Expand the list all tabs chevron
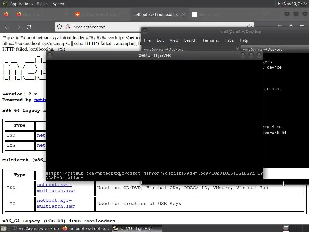This screenshot has width=309, height=232. (265, 14)
